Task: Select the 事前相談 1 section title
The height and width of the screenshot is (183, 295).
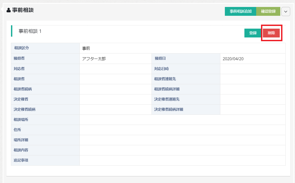Action: tap(30, 31)
